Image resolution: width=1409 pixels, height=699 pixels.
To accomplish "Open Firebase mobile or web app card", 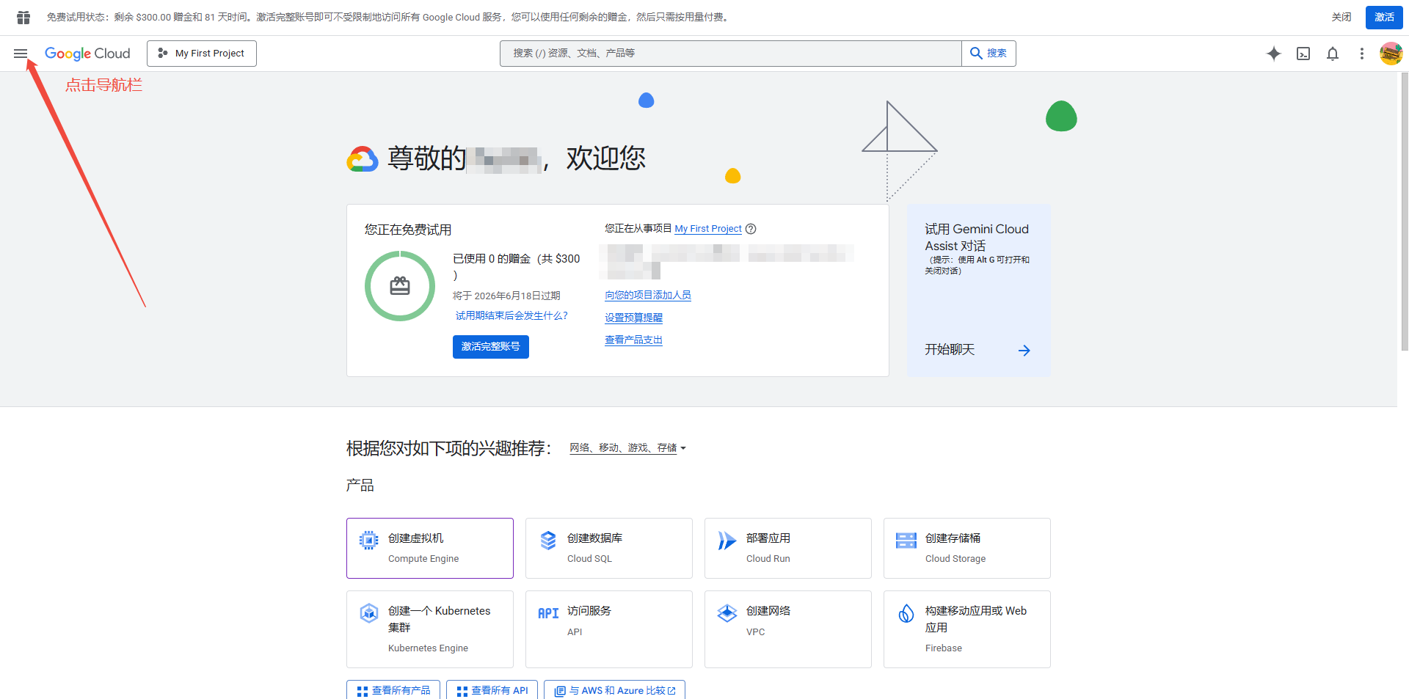I will coord(967,629).
